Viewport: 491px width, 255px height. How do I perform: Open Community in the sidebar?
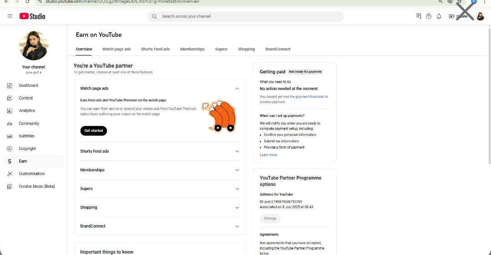coord(34,124)
